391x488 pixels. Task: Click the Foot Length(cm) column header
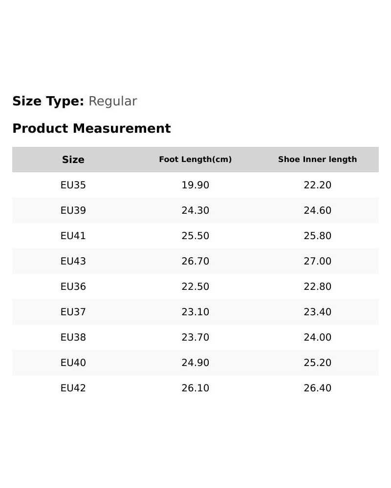[195, 160]
